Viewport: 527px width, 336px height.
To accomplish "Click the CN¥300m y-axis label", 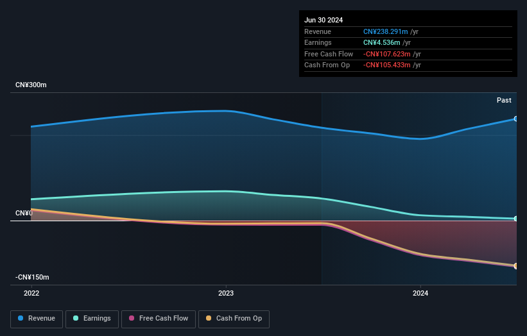I will coord(31,85).
